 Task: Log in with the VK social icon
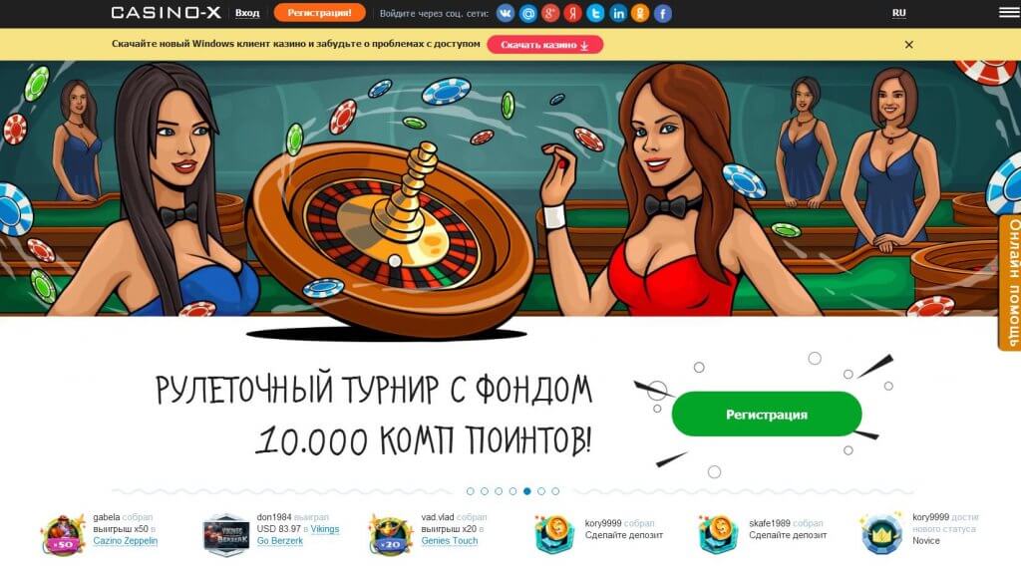pyautogui.click(x=506, y=13)
